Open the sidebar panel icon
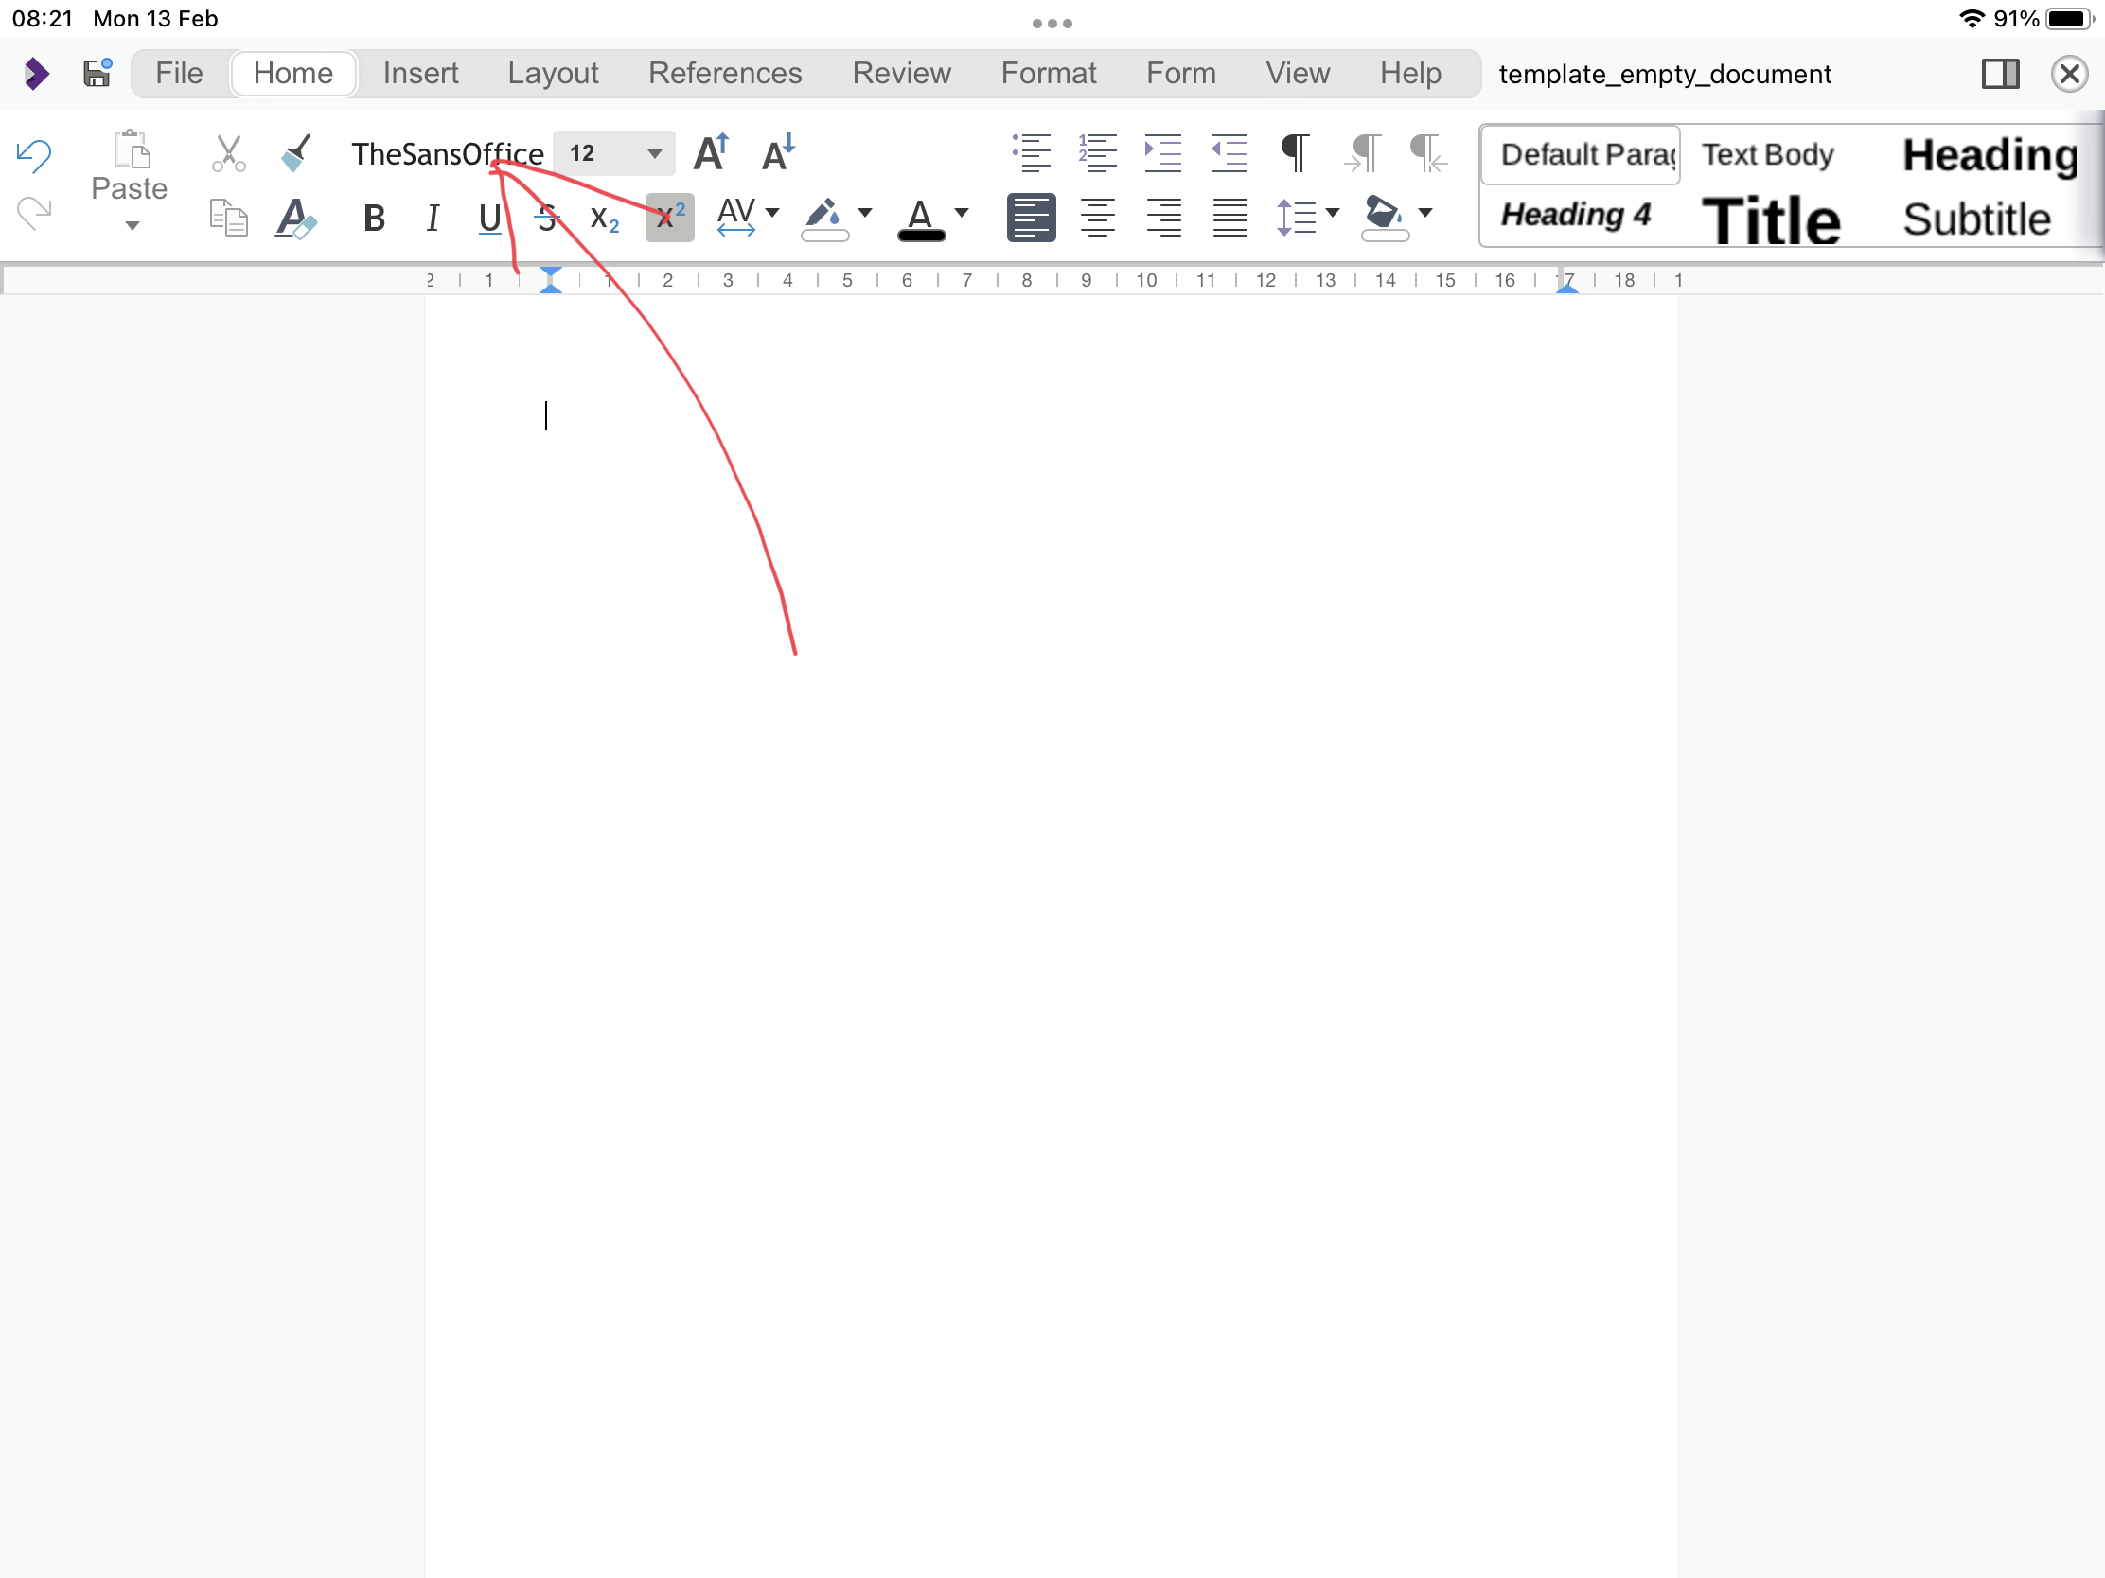Viewport: 2105px width, 1578px height. tap(2000, 73)
